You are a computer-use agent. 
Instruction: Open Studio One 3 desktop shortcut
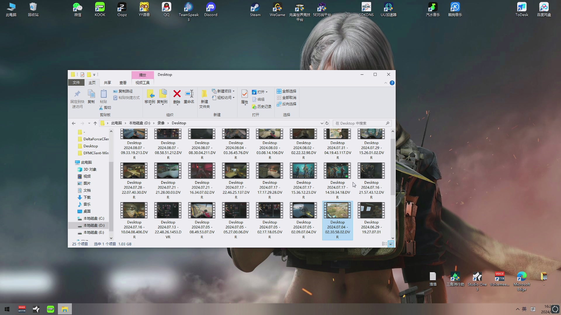tap(477, 281)
